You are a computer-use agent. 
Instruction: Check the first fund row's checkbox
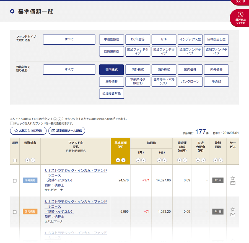pyautogui.click(x=15, y=181)
